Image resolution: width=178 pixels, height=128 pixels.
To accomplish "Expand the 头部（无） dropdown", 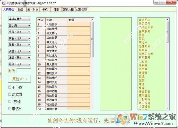I will click(x=19, y=32).
